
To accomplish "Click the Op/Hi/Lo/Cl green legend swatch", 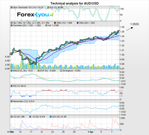I will [12, 23].
